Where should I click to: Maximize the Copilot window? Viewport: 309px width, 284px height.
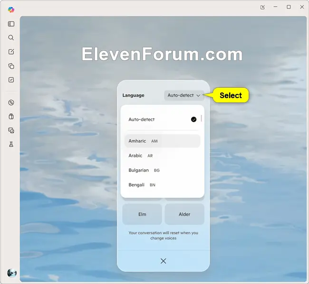click(289, 7)
